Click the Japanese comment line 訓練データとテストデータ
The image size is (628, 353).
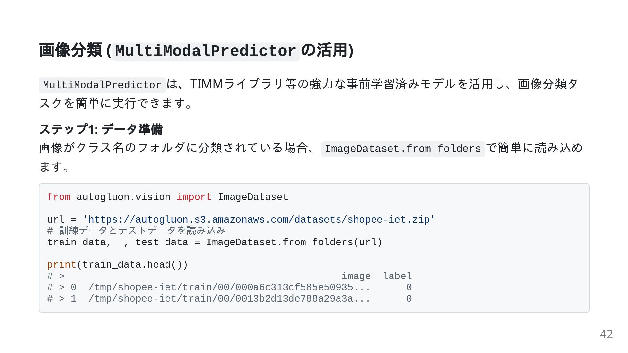136,231
